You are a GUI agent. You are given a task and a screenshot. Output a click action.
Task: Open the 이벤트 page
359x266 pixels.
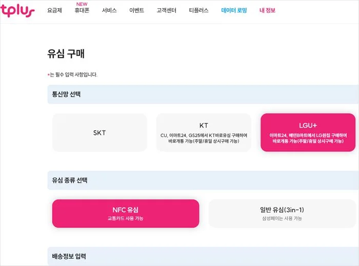(x=136, y=10)
